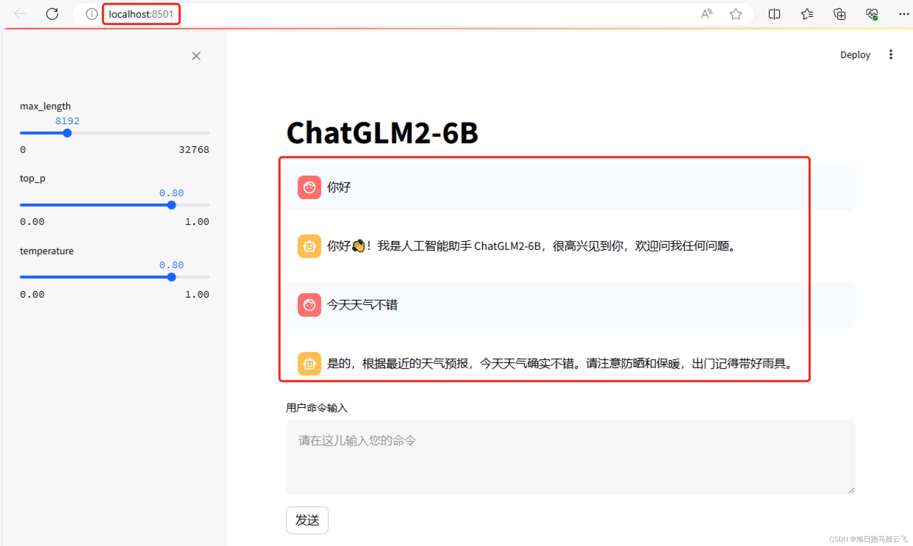The width and height of the screenshot is (913, 546).
Task: Click the user message 今天天气不错
Action: [362, 305]
